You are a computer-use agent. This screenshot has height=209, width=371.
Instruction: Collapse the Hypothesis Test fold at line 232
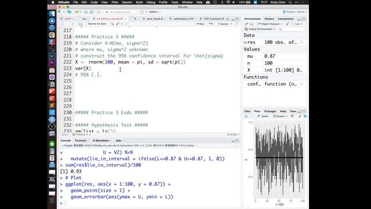(73, 125)
